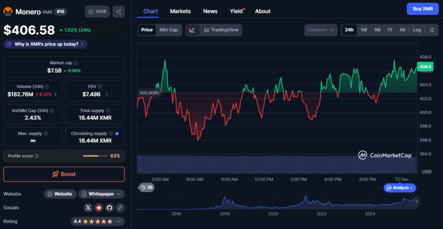Select the 1Y time range
Viewport: 443px width, 229px height.
click(x=390, y=30)
